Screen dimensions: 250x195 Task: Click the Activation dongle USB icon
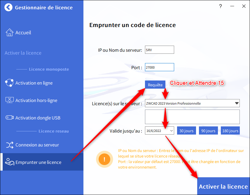[x=10, y=118]
